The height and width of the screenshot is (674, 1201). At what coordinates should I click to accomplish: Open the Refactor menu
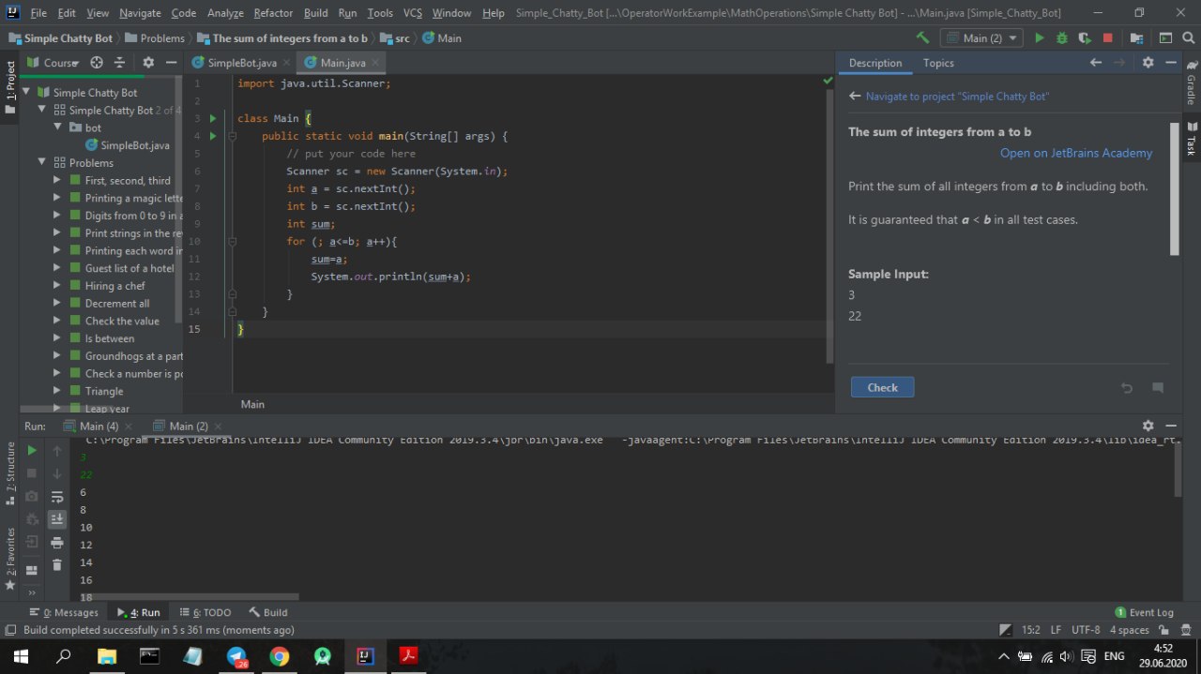273,13
